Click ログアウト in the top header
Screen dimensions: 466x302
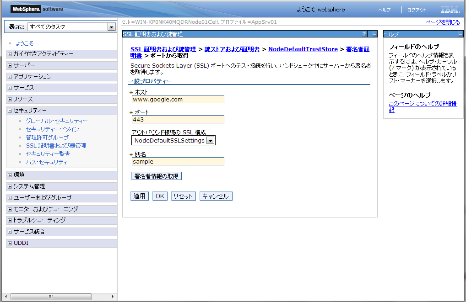click(x=417, y=10)
